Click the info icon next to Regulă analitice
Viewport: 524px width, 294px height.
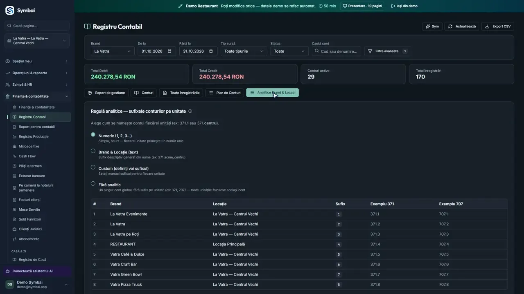tap(190, 111)
